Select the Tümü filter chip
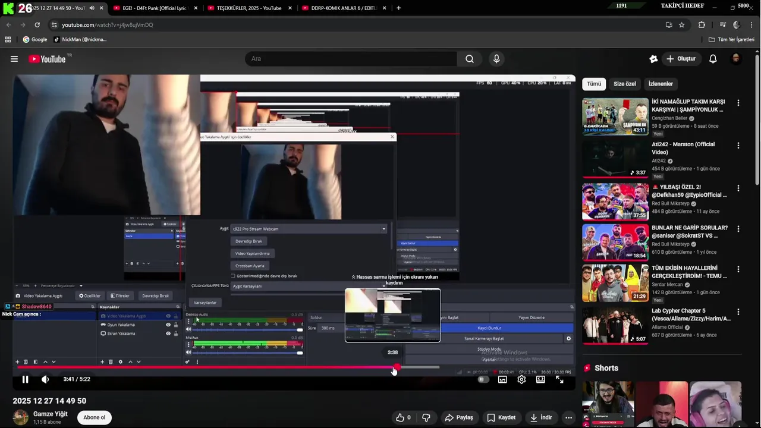The height and width of the screenshot is (428, 761). (594, 84)
